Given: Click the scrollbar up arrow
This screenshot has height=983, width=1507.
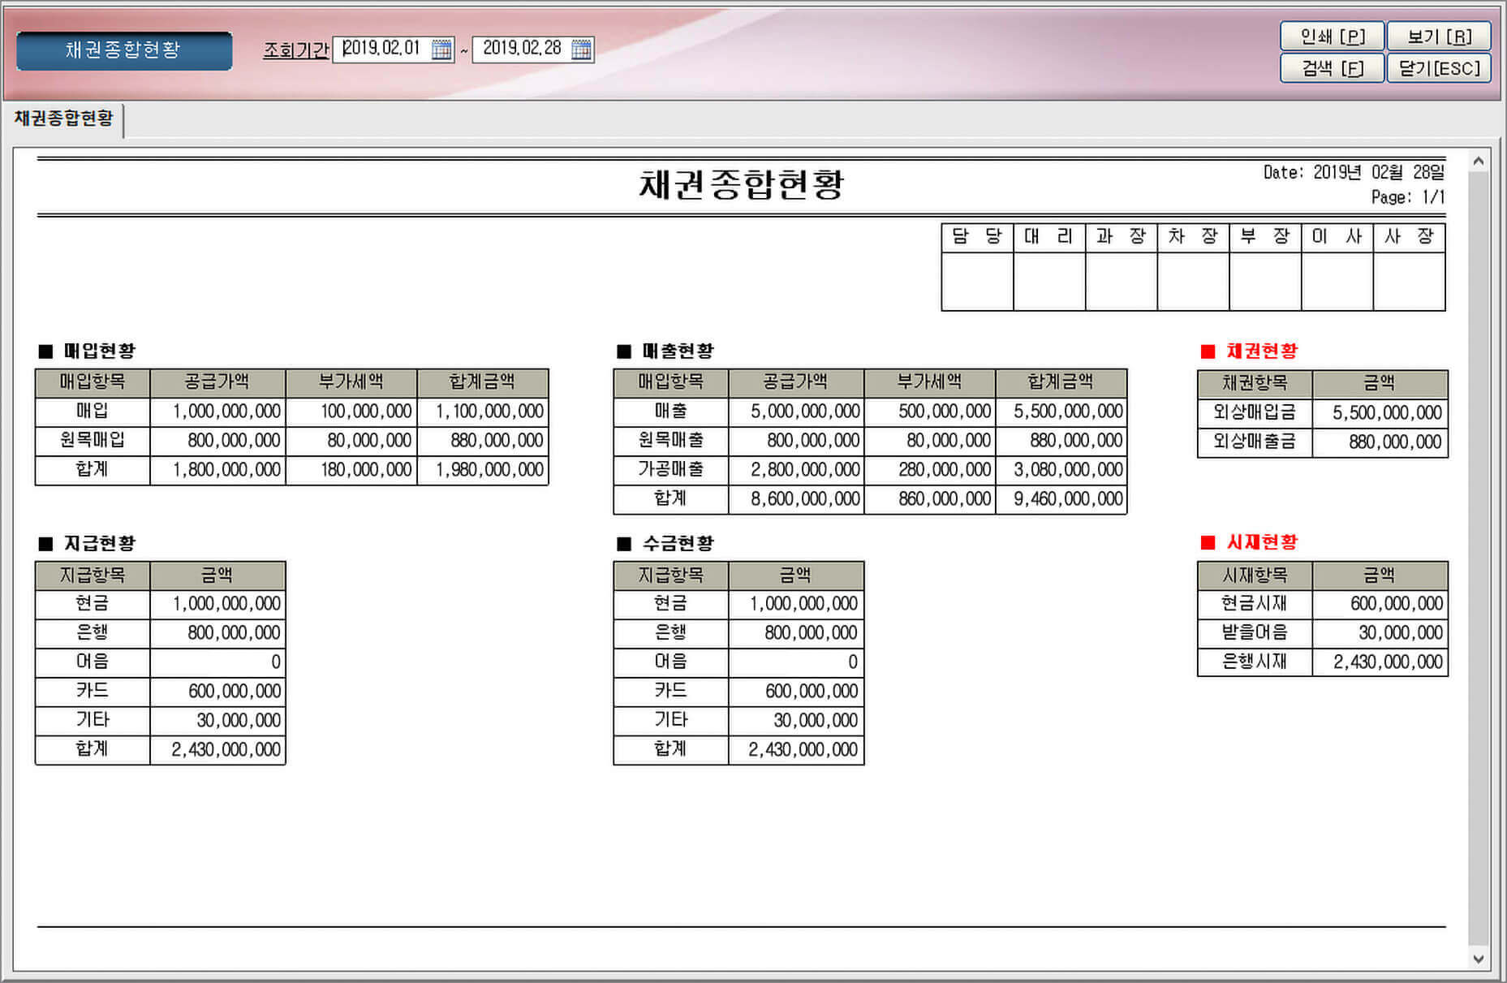Looking at the screenshot, I should [1479, 162].
